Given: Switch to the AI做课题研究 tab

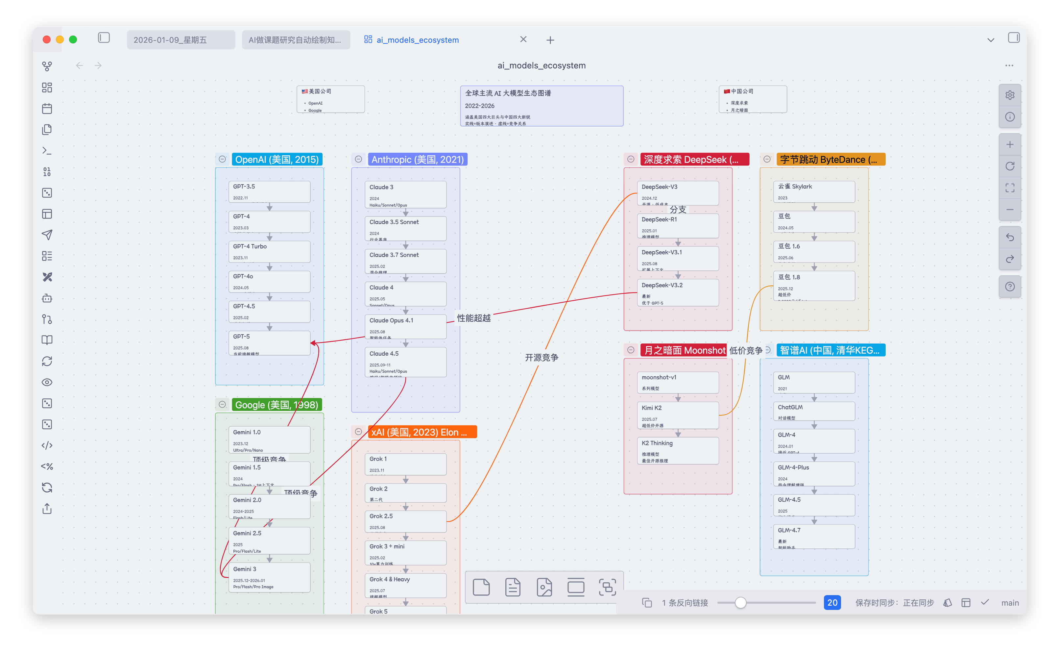Looking at the screenshot, I should (x=296, y=40).
